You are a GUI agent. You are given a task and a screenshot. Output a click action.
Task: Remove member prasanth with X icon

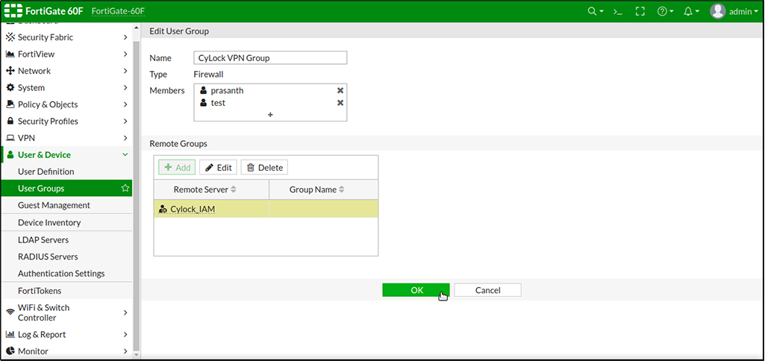[x=340, y=90]
